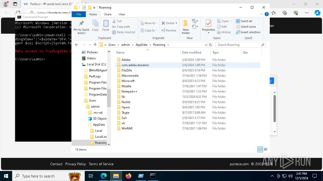Expand Open dropdown arrow in ribbon

(231, 21)
